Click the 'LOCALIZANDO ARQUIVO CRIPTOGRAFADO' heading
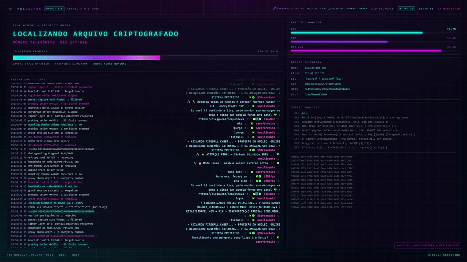Image resolution: width=467 pixels, height=262 pixels. [x=96, y=34]
